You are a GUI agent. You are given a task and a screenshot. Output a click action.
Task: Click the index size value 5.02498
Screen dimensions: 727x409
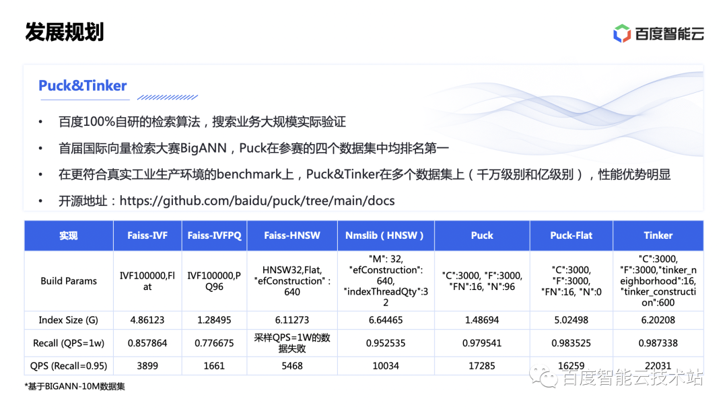[572, 320]
